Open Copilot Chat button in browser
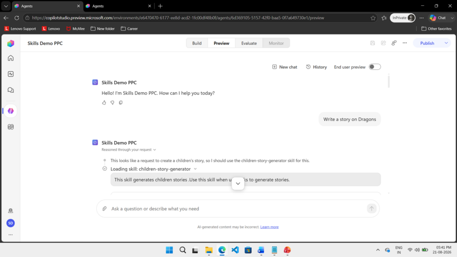The height and width of the screenshot is (257, 457). tap(438, 18)
